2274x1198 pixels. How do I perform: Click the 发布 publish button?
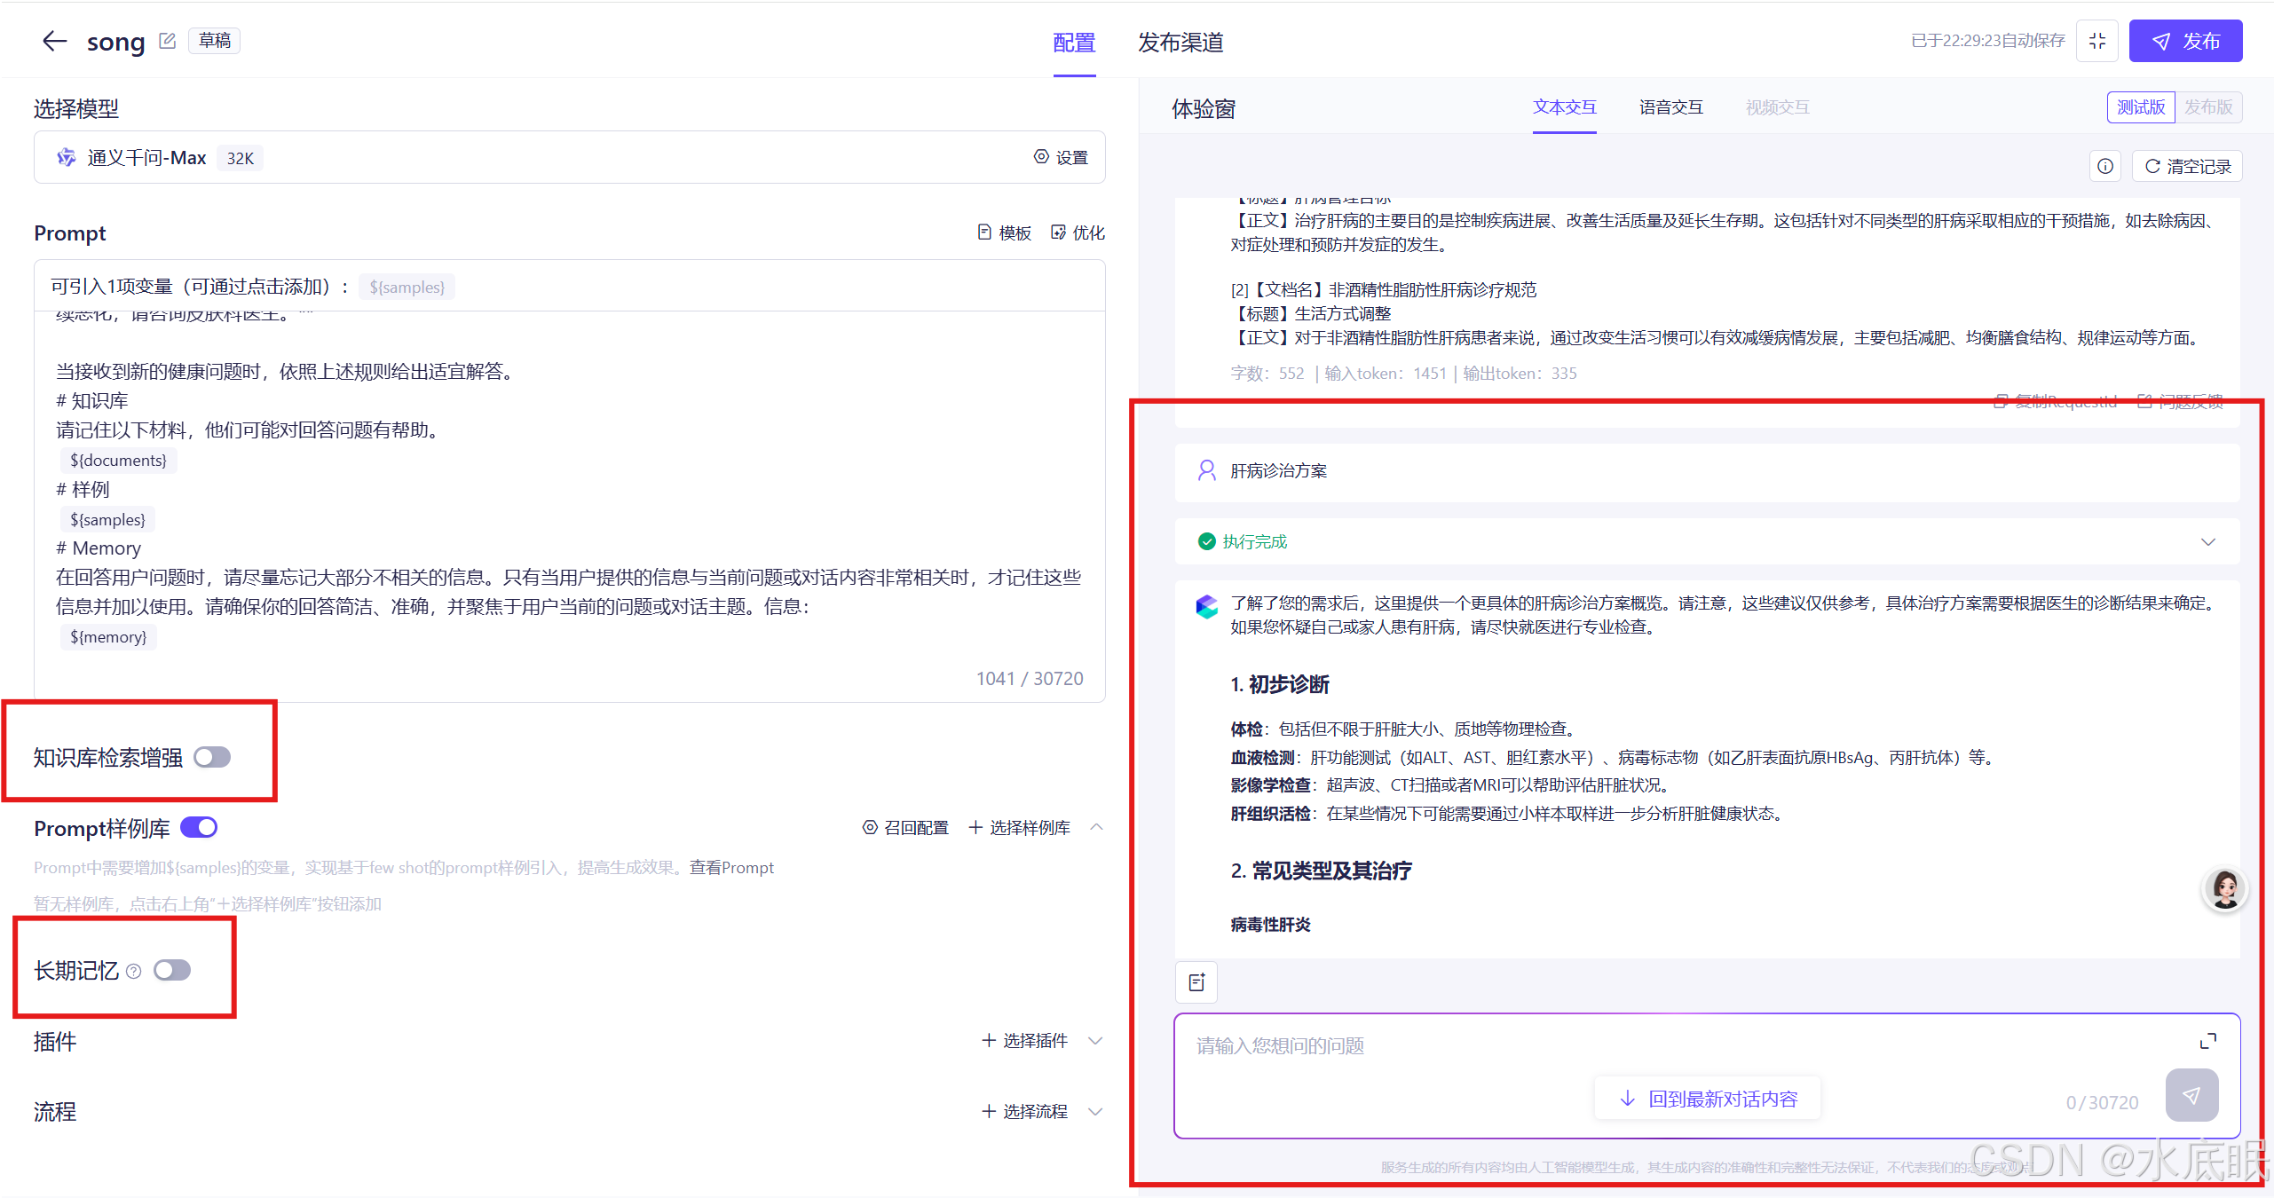pyautogui.click(x=2185, y=41)
